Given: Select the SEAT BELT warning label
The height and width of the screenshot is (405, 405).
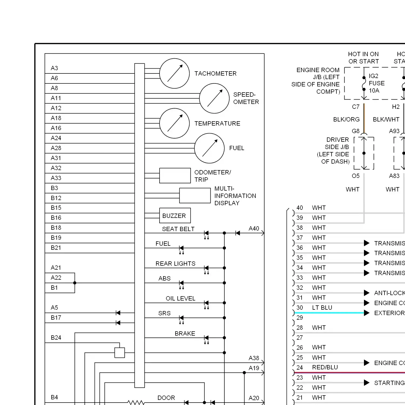Looking at the screenshot, I should pyautogui.click(x=178, y=229).
